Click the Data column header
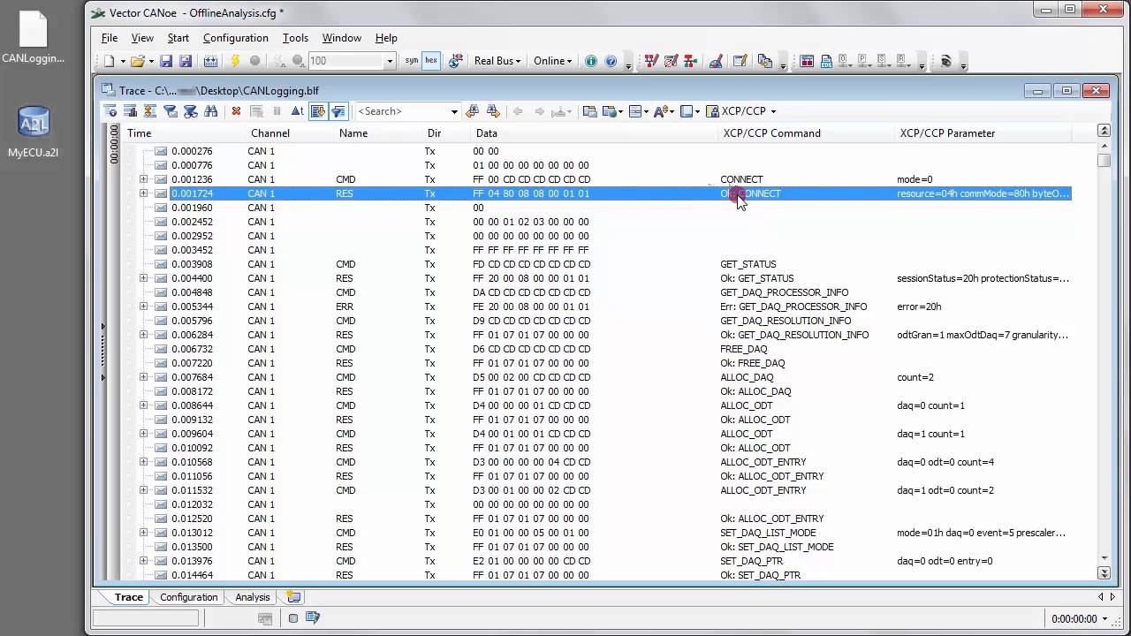The image size is (1131, 636). [596, 133]
